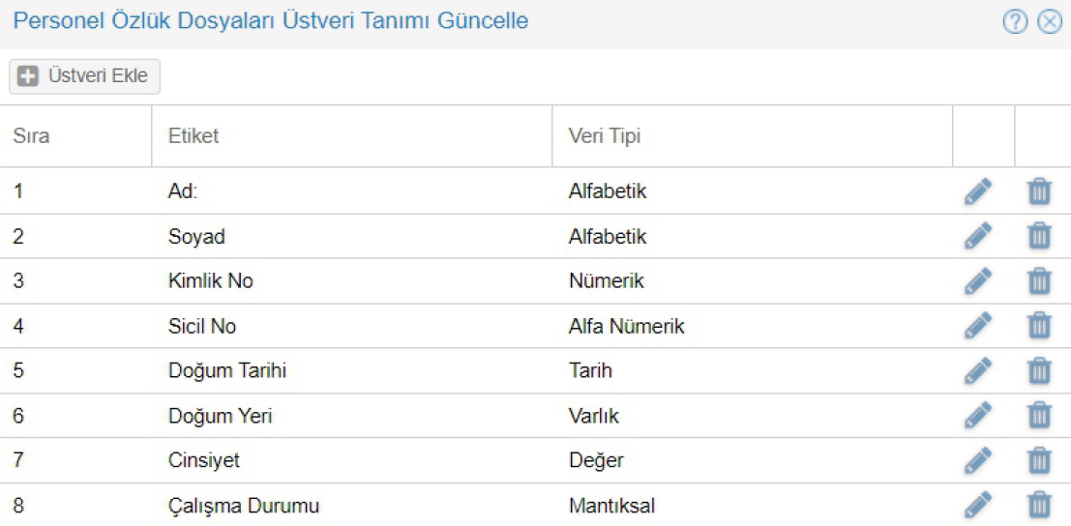
Task: Open edit for Cinsiyet row
Action: (978, 460)
